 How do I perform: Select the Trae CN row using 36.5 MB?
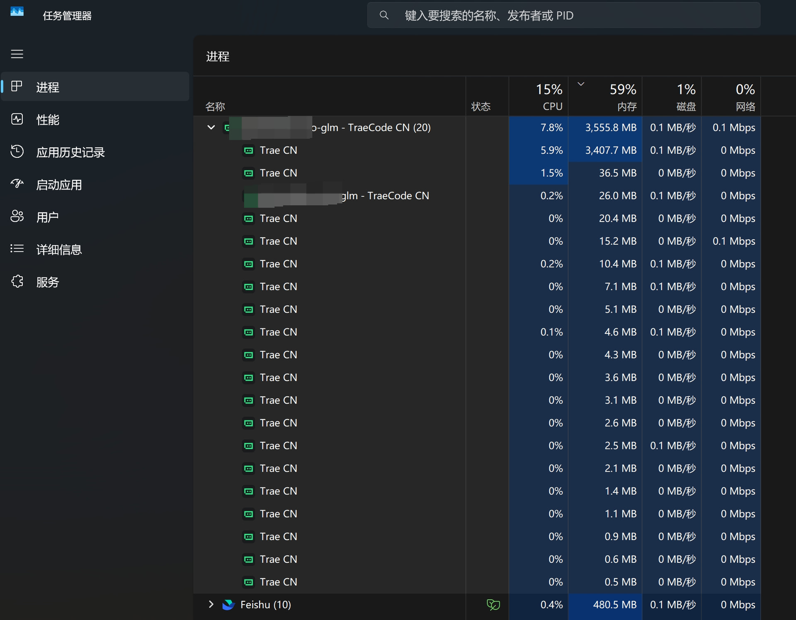(477, 173)
